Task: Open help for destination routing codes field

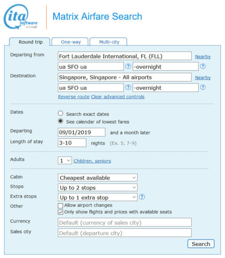Action: (128, 87)
